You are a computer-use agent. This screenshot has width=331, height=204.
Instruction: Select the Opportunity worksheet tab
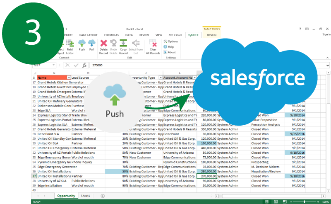point(66,196)
